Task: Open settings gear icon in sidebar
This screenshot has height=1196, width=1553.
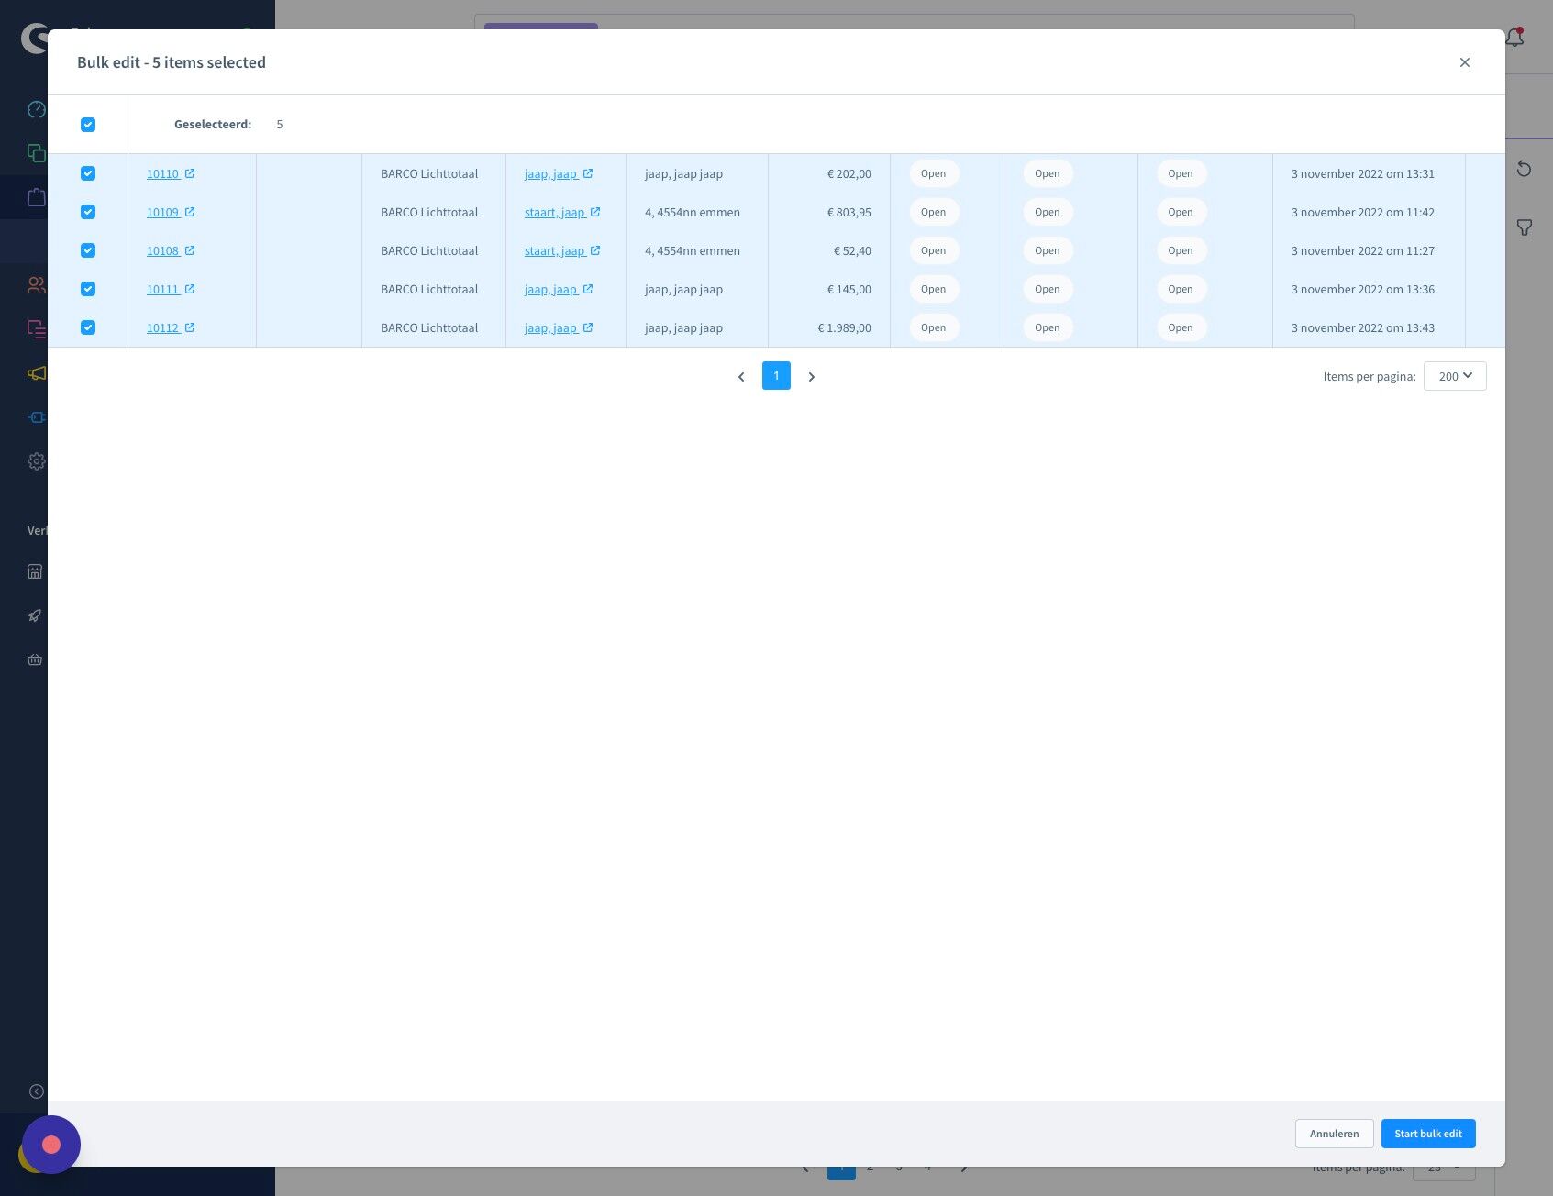Action: [x=36, y=461]
